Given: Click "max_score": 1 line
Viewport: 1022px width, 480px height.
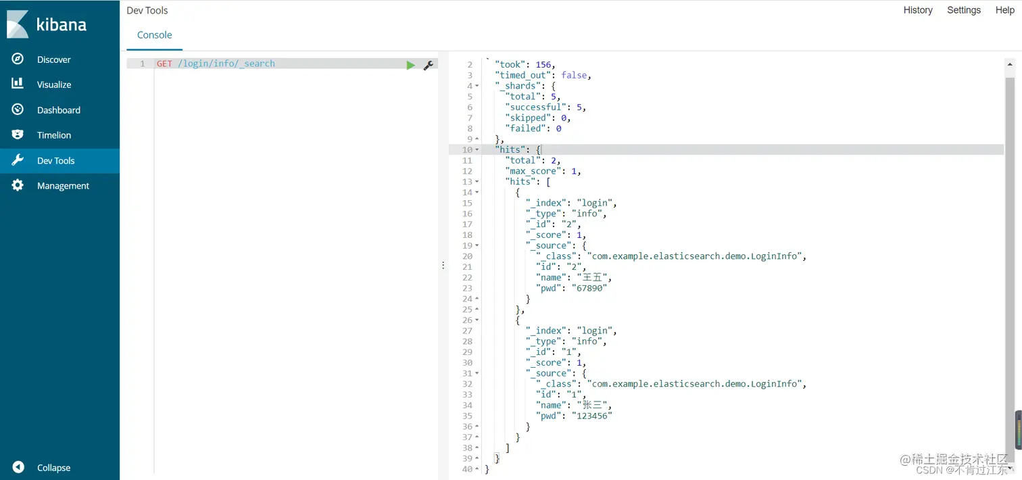Looking at the screenshot, I should point(543,171).
